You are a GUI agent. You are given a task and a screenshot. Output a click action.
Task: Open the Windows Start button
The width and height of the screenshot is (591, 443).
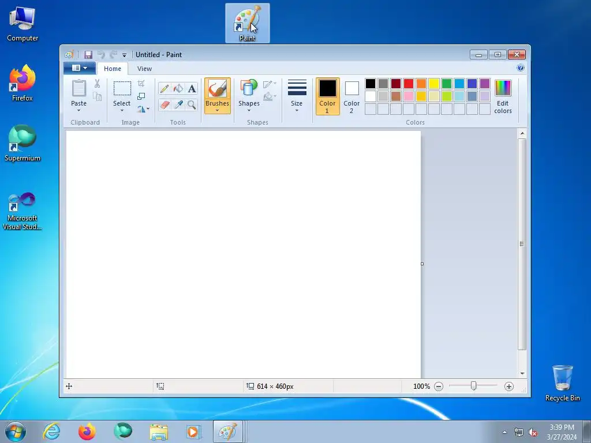(16, 431)
